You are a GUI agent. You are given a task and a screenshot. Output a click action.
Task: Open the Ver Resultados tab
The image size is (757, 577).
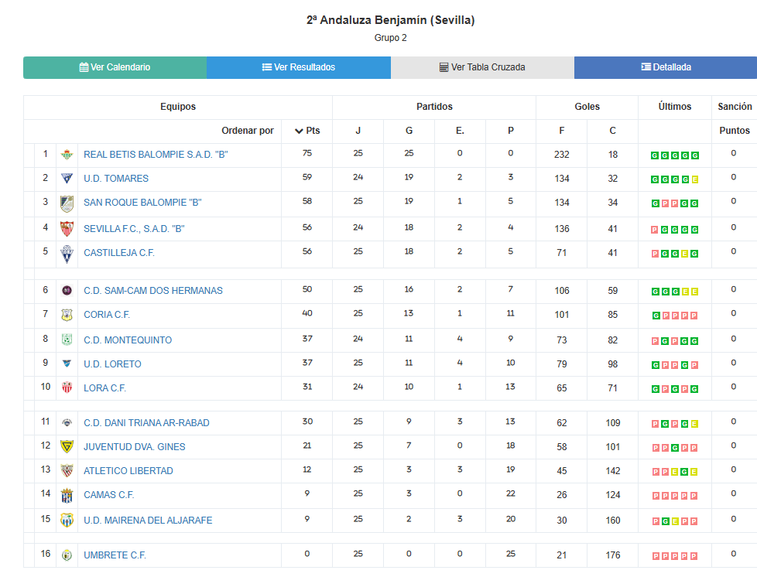point(299,67)
